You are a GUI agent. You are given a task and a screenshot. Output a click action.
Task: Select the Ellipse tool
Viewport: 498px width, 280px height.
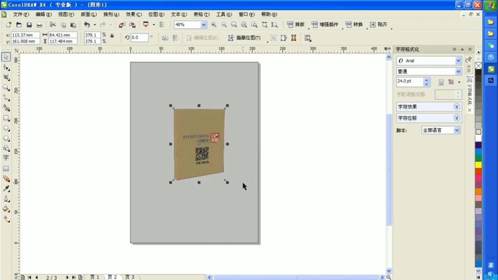coord(6,128)
